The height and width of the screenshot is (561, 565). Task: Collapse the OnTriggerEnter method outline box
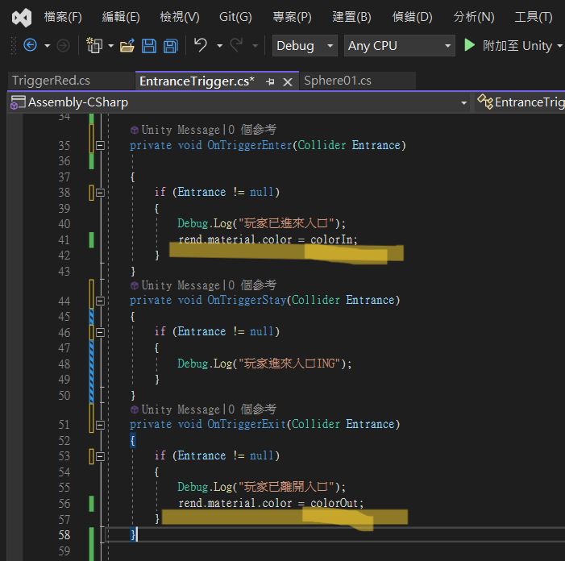pyautogui.click(x=100, y=146)
